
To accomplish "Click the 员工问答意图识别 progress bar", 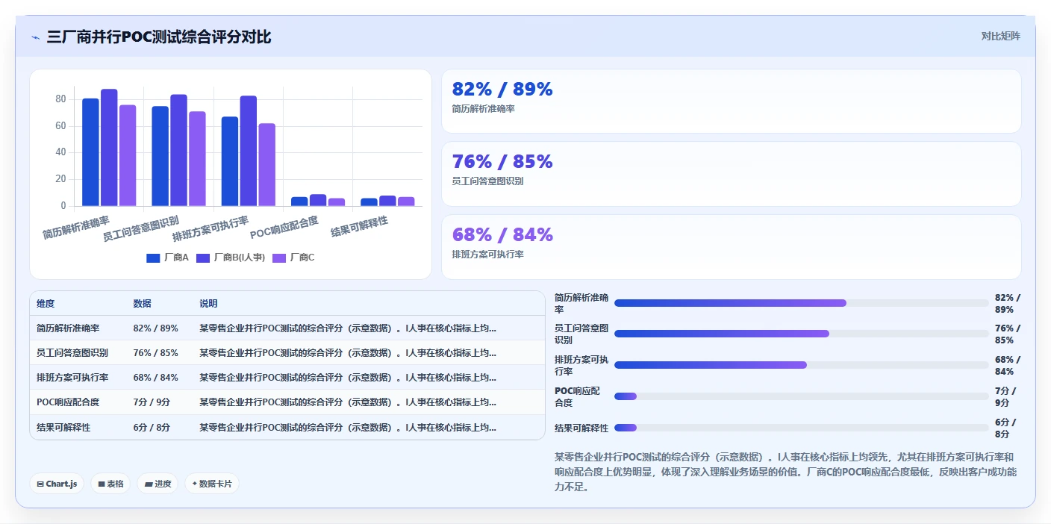I will [x=801, y=334].
